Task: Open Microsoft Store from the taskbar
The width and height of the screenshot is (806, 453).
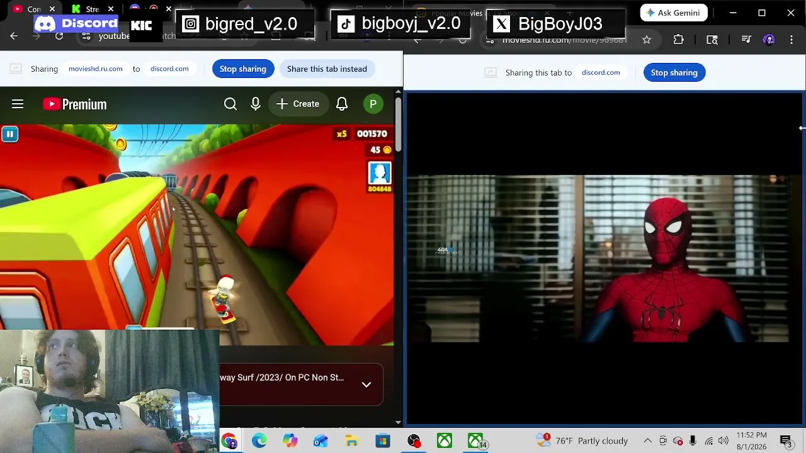Action: pos(383,441)
